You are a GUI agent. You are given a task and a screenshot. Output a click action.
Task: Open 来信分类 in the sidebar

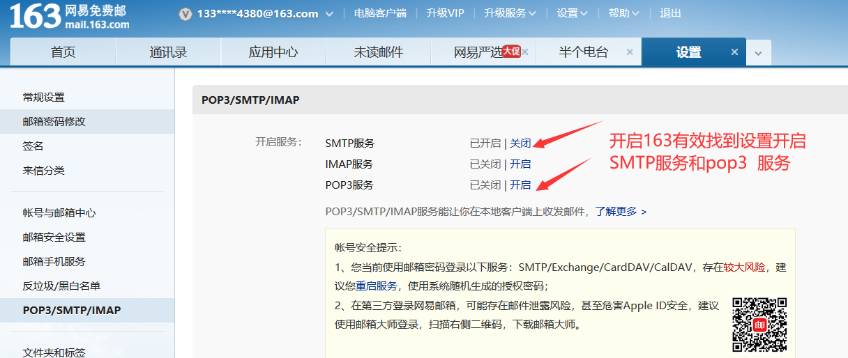(43, 170)
